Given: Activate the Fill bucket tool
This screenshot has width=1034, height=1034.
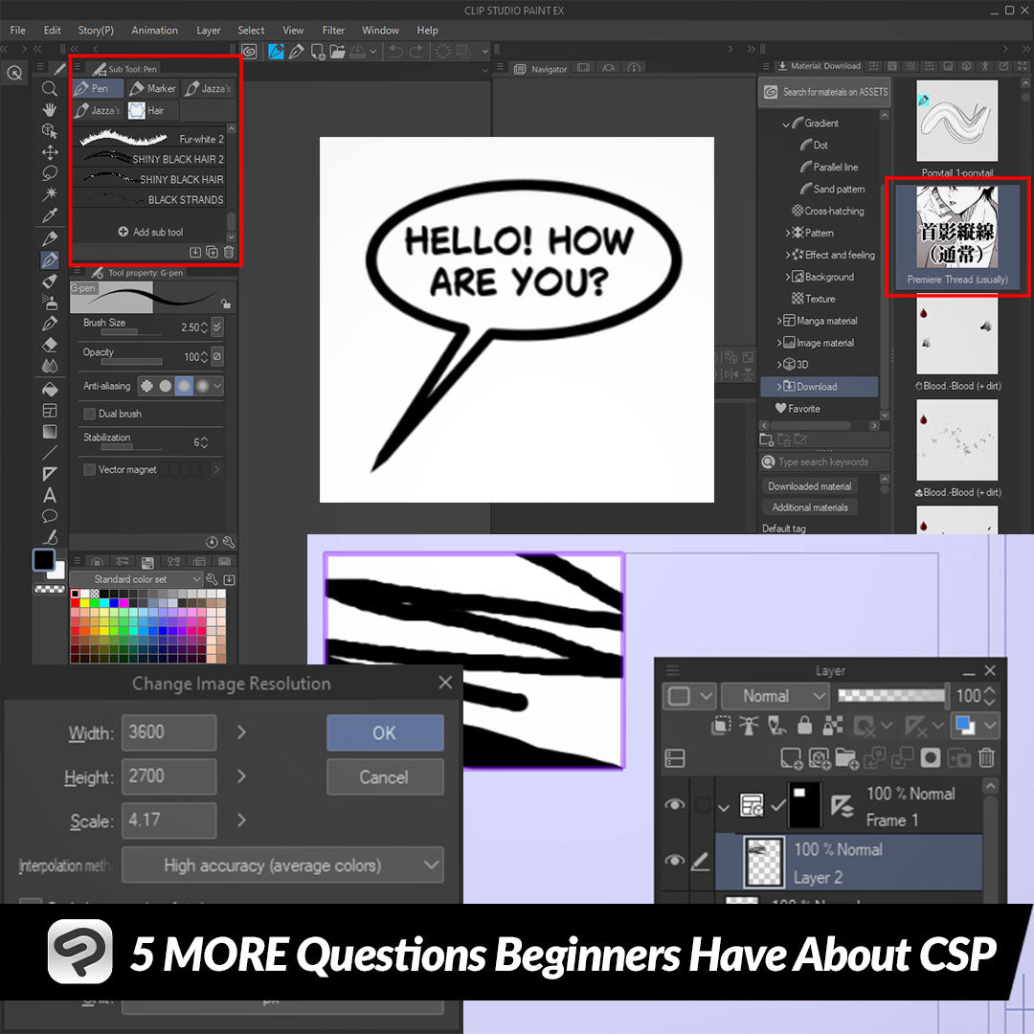Looking at the screenshot, I should [x=50, y=390].
